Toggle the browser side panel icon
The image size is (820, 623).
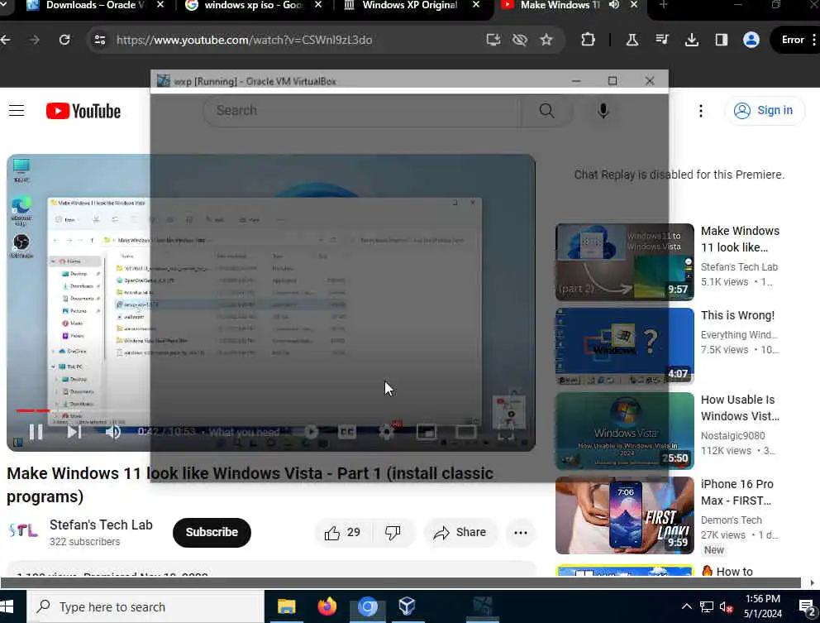pyautogui.click(x=721, y=40)
